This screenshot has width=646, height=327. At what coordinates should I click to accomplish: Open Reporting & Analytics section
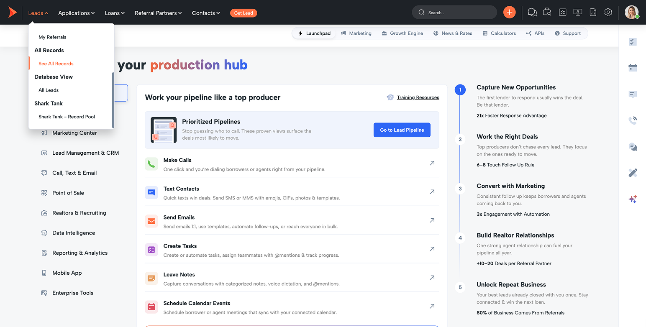click(x=80, y=253)
